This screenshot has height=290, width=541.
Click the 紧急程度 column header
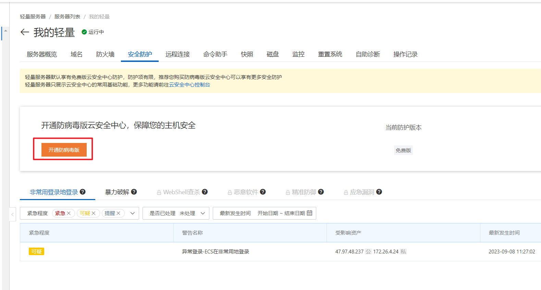39,233
